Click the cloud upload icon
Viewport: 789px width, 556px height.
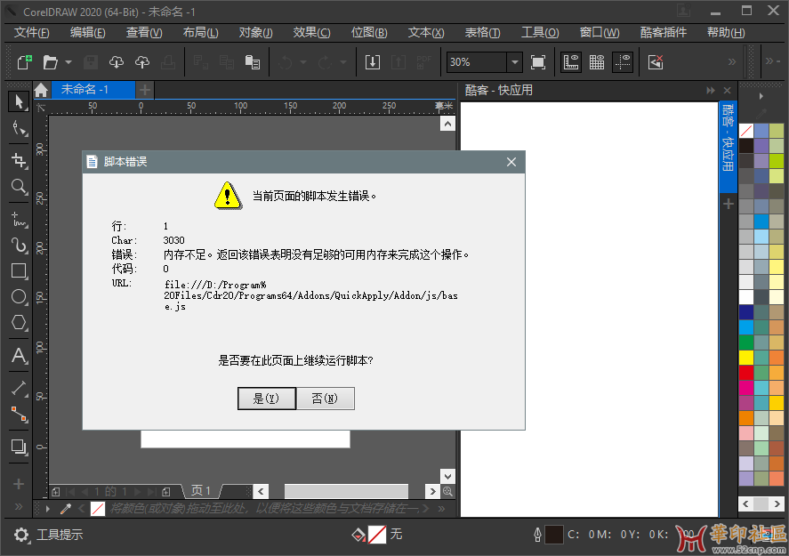[x=142, y=62]
